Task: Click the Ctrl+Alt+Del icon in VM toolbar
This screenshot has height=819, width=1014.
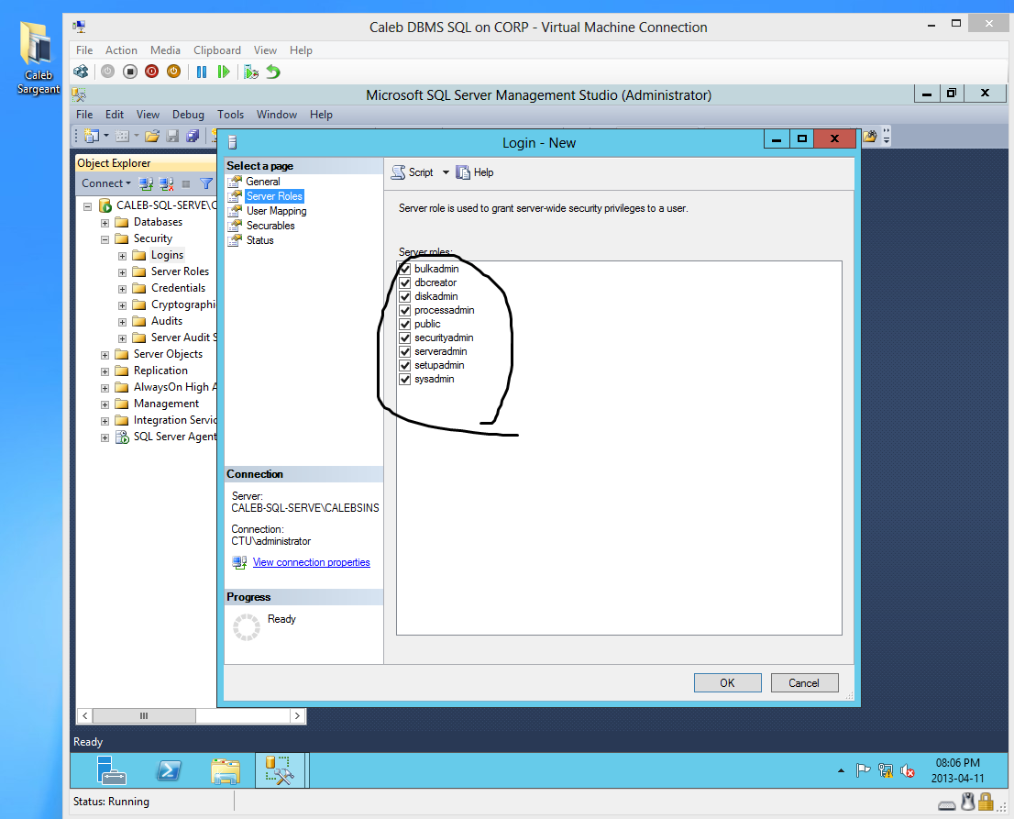Action: click(81, 72)
